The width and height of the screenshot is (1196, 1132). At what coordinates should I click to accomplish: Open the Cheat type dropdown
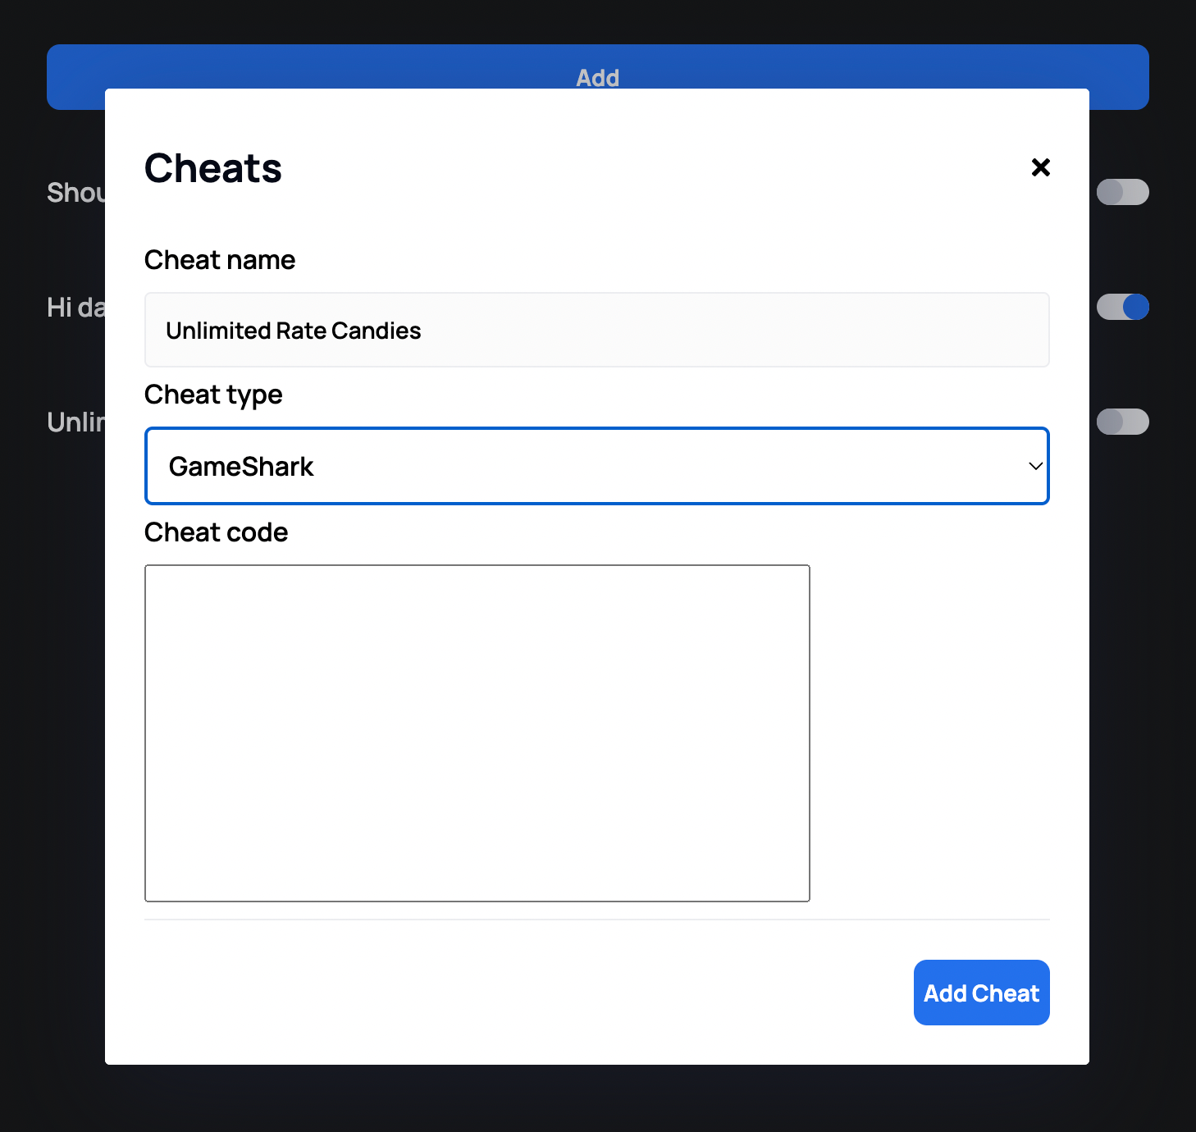tap(596, 466)
